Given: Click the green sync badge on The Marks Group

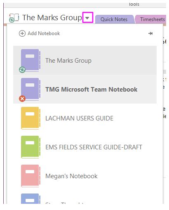Looking at the screenshot, I should click(x=22, y=70).
